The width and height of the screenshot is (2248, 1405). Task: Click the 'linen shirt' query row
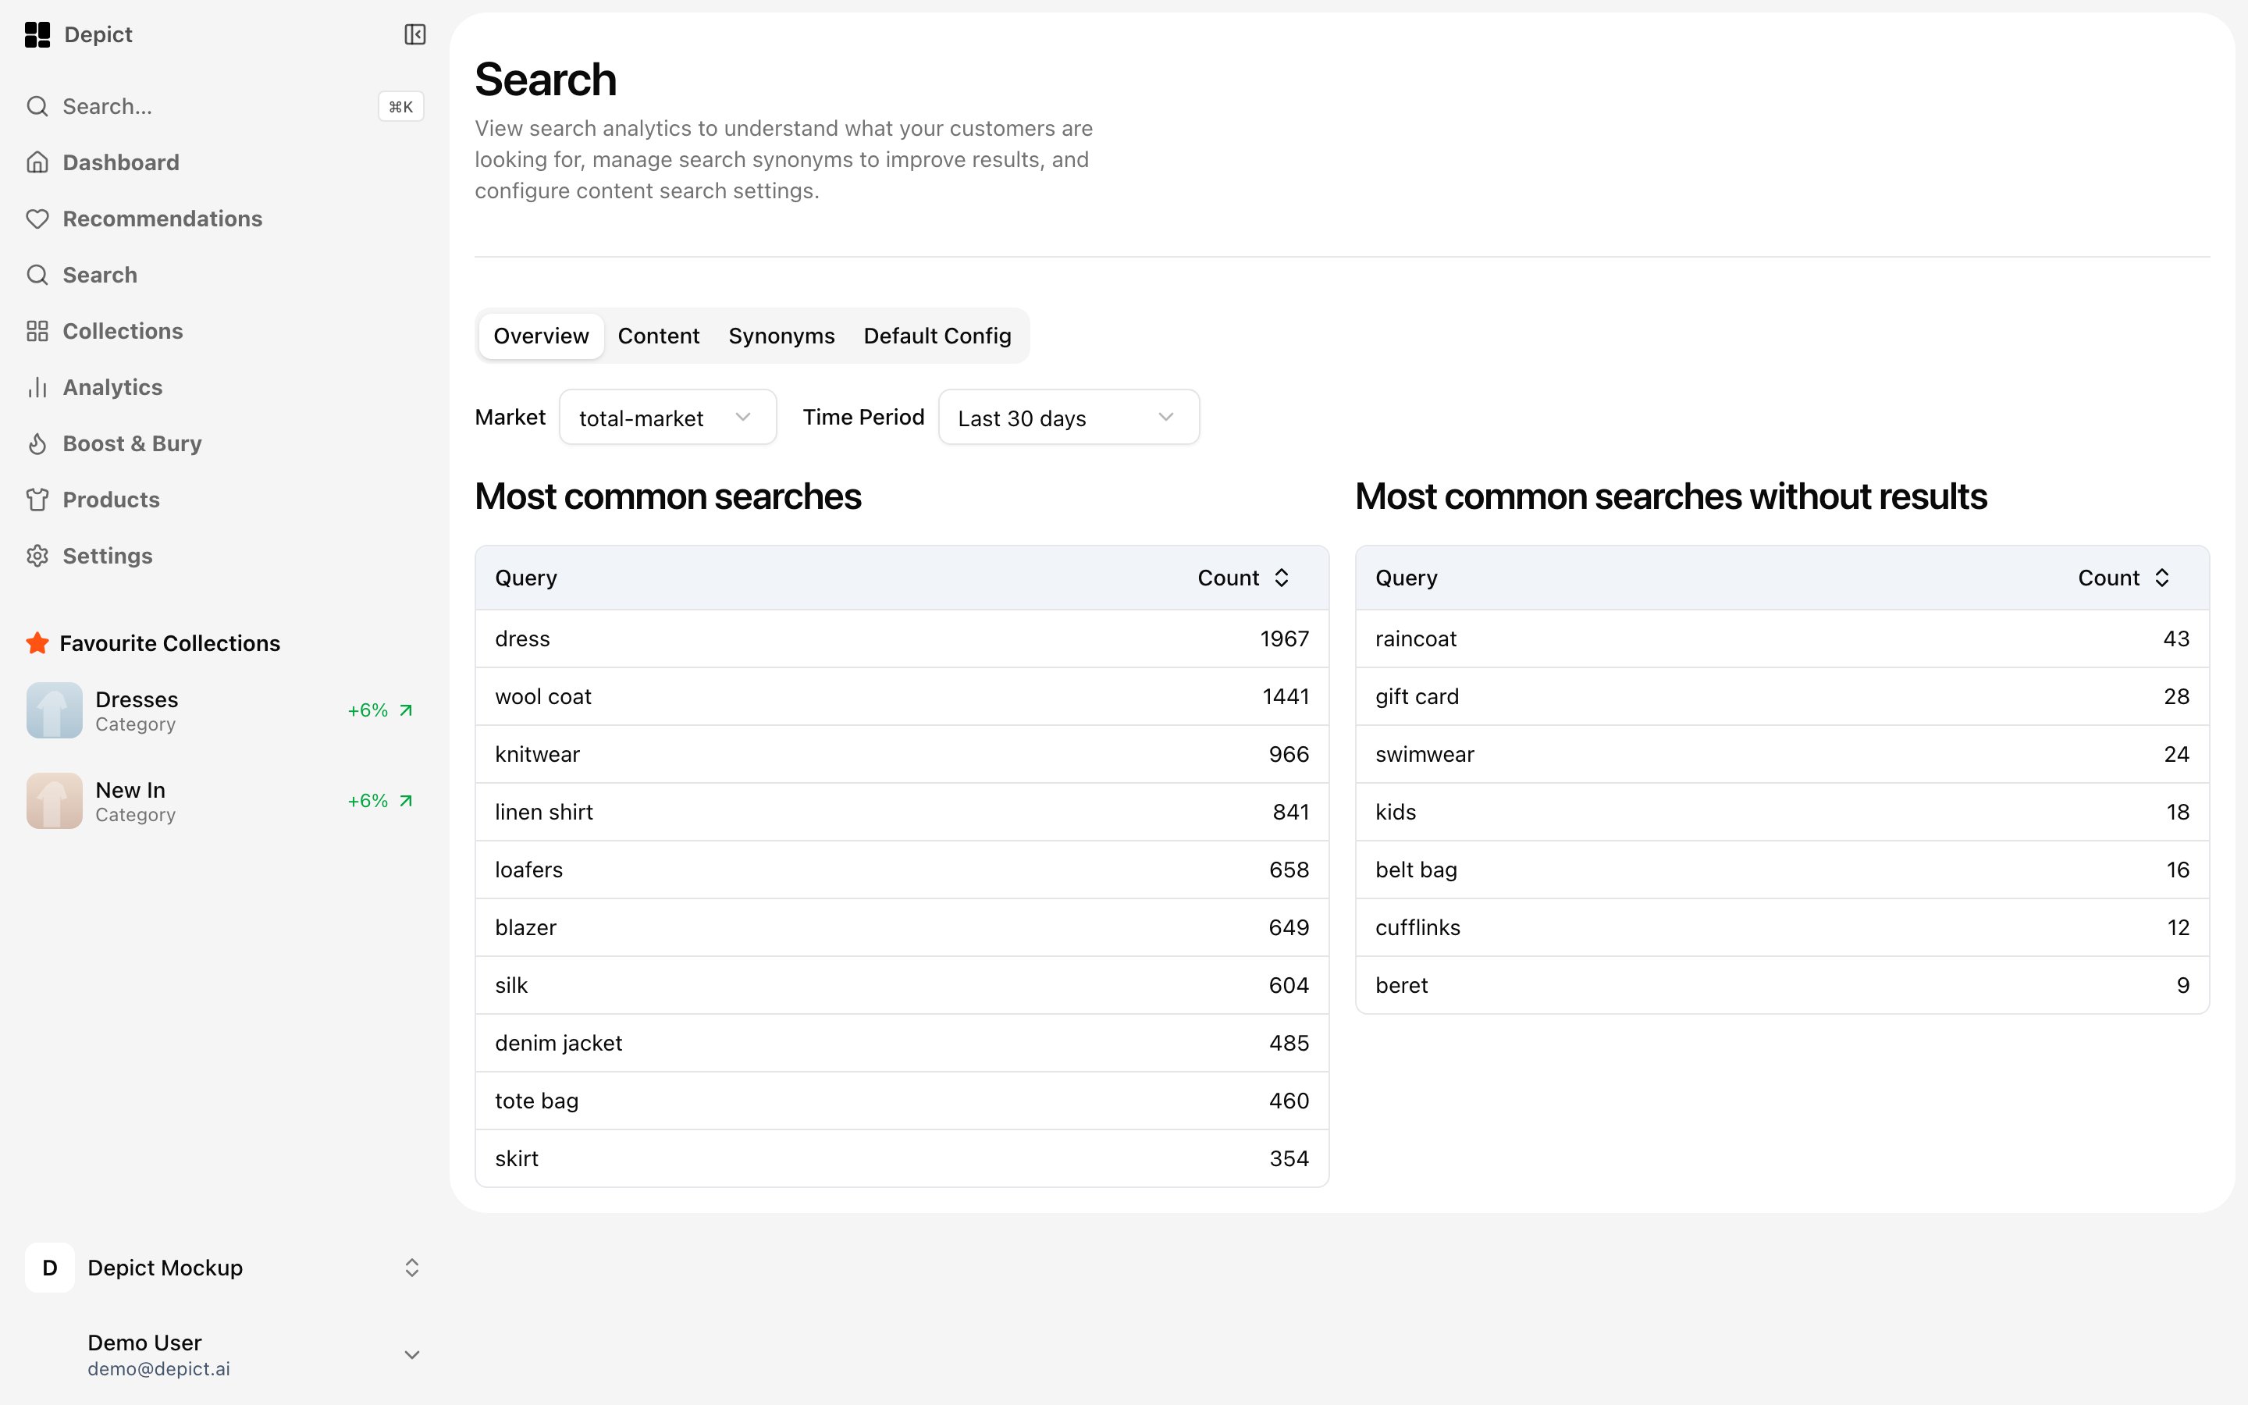[x=901, y=812]
